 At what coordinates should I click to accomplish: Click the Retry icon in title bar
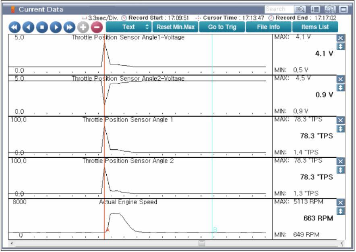point(330,9)
